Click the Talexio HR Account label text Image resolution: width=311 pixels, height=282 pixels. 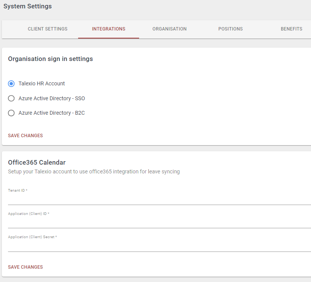pos(42,83)
